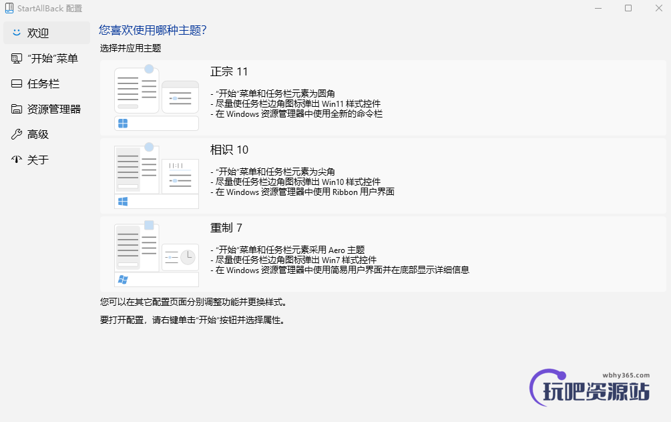Click the note 您可以在其它配置页面分别调整功能并更换样式
The height and width of the screenshot is (422, 671).
pos(194,302)
